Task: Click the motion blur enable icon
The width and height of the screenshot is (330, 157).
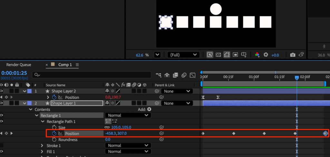Action: (x=184, y=75)
